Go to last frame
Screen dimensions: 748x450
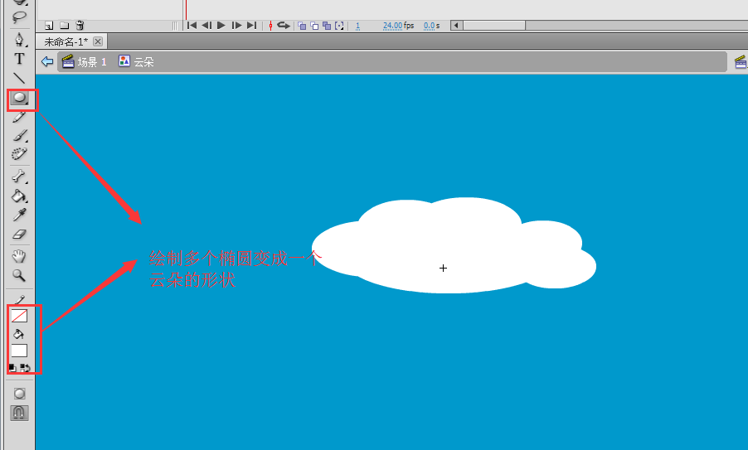pyautogui.click(x=251, y=25)
